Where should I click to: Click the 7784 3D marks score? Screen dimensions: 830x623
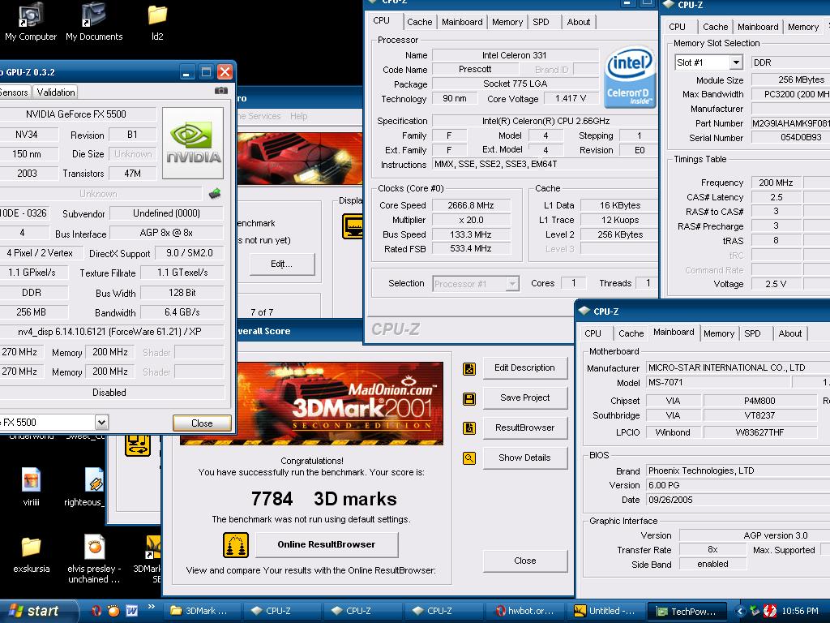(323, 499)
